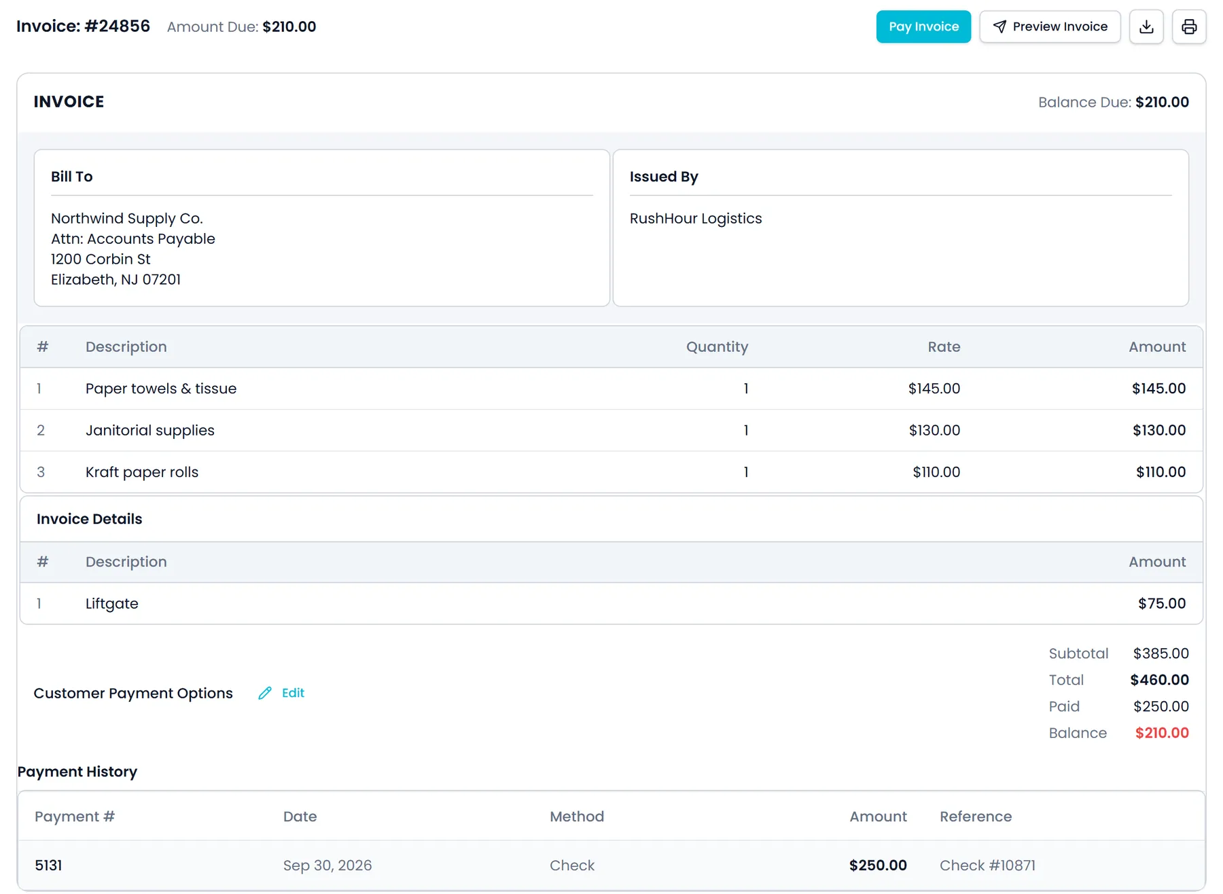Screen dimensions: 1223x894
Task: Click the Sep 30, 2026 payment date
Action: 327,865
